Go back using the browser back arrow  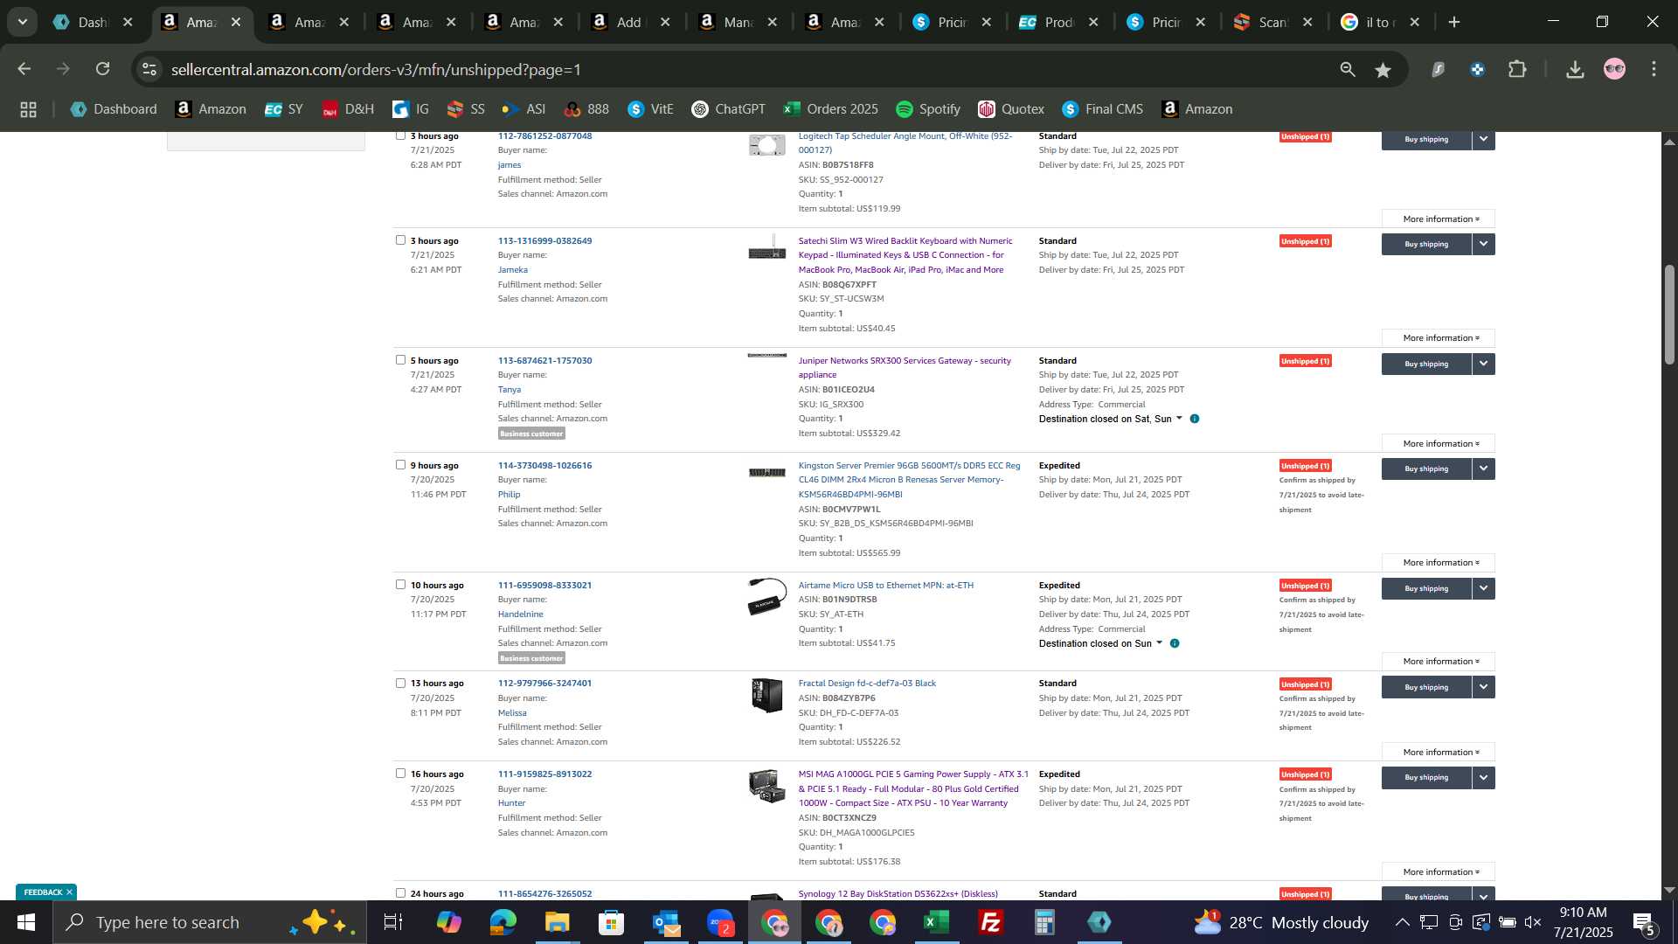pos(24,69)
